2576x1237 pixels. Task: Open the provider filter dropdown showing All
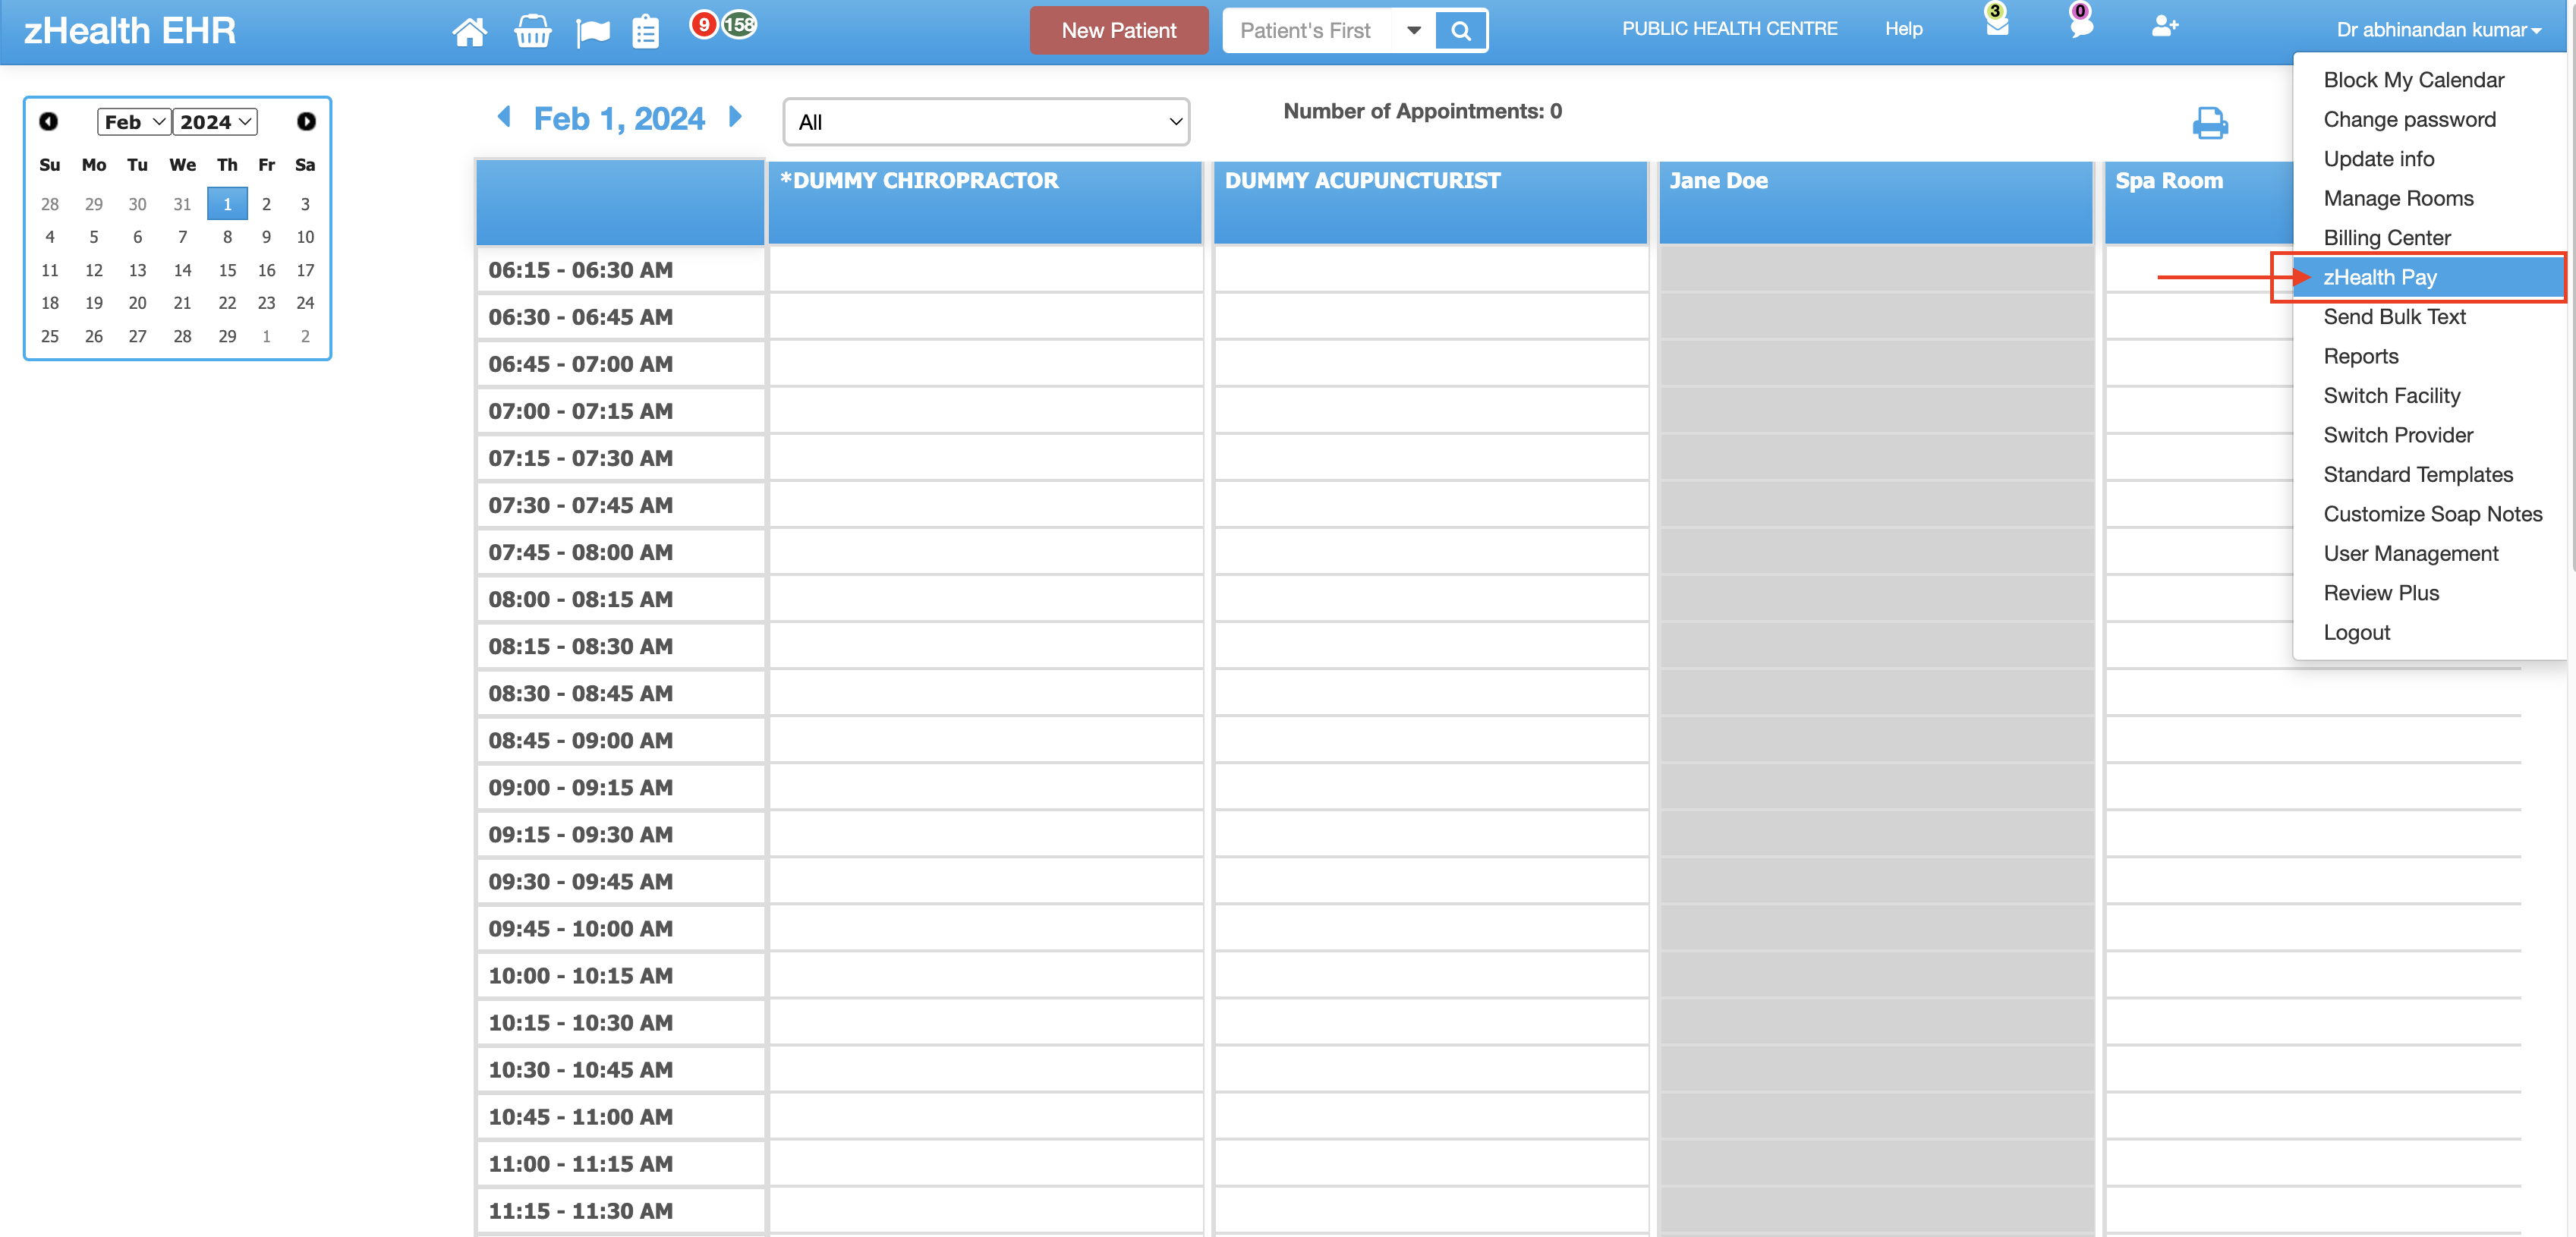tap(986, 122)
